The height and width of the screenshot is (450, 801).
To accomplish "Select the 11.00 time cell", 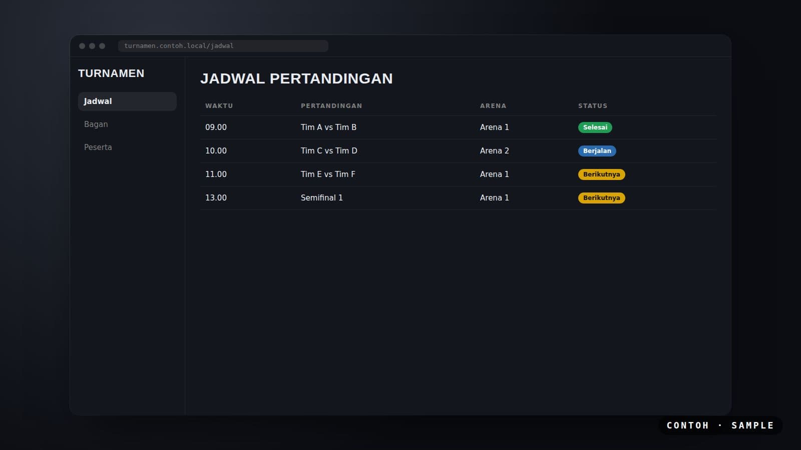I will point(216,174).
